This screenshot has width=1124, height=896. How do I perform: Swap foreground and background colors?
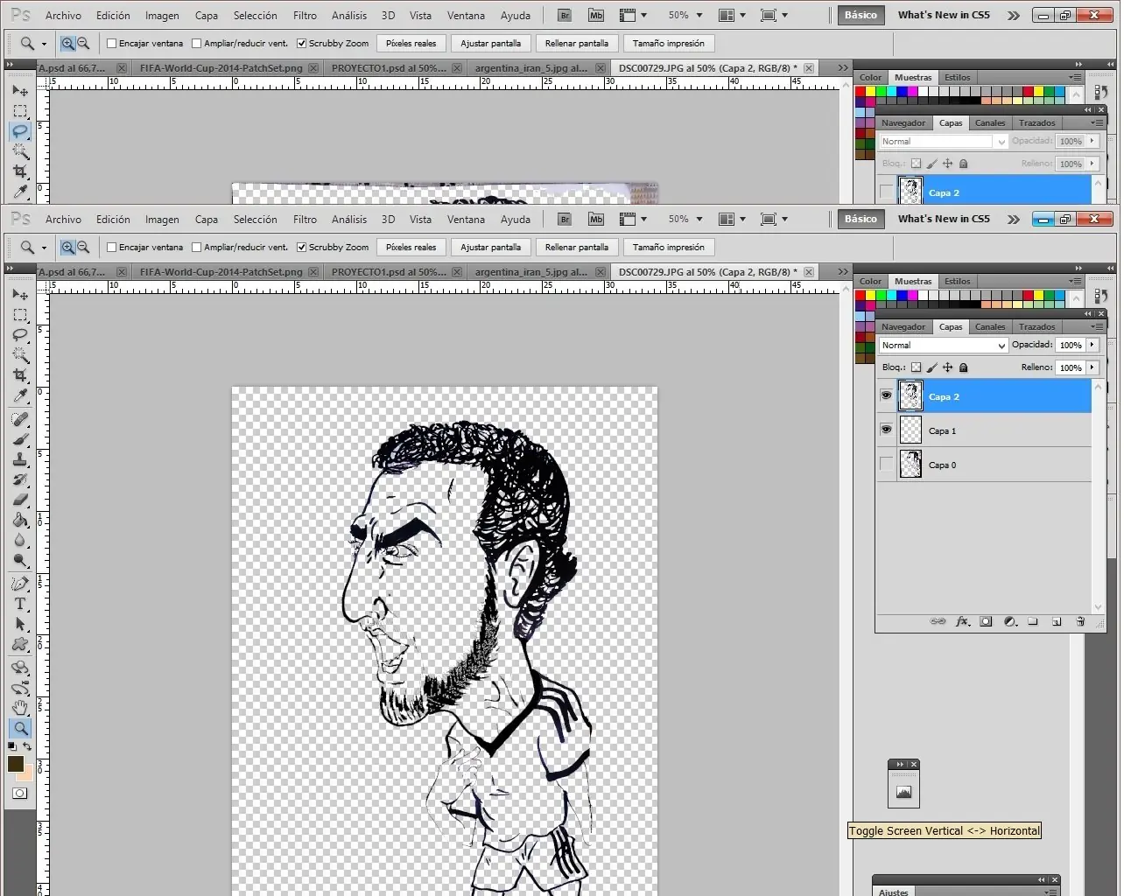[28, 746]
